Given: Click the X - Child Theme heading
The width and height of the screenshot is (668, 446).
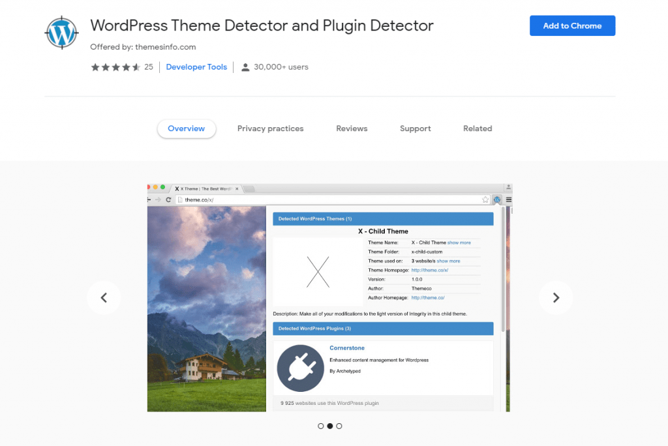Looking at the screenshot, I should (383, 231).
